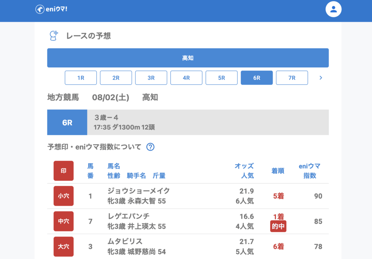Click the 中穴 prediction mark badge

64,221
